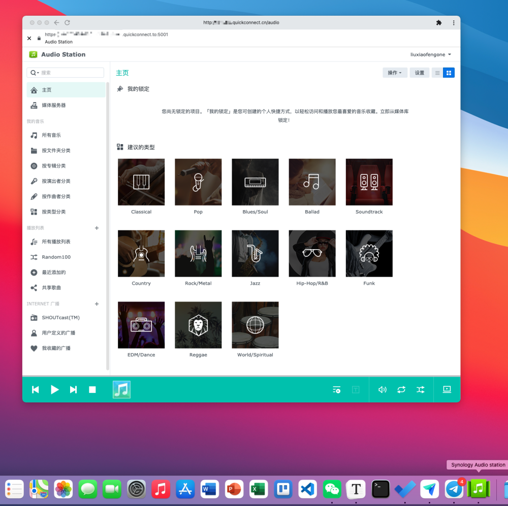Open the Ballad genre tile
This screenshot has height=506, width=508.
point(312,182)
